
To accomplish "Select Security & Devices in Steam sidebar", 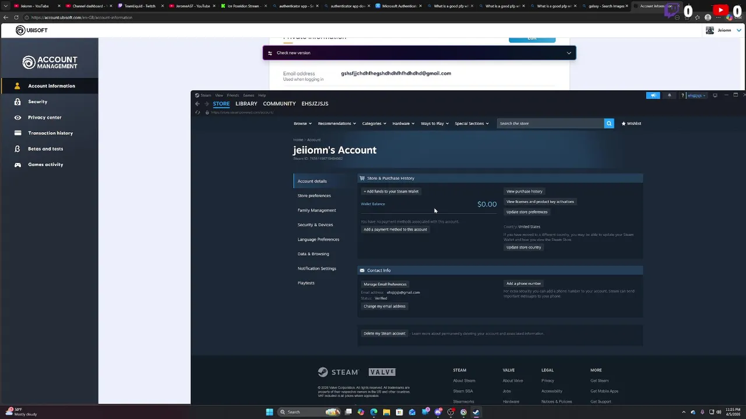I will [315, 225].
